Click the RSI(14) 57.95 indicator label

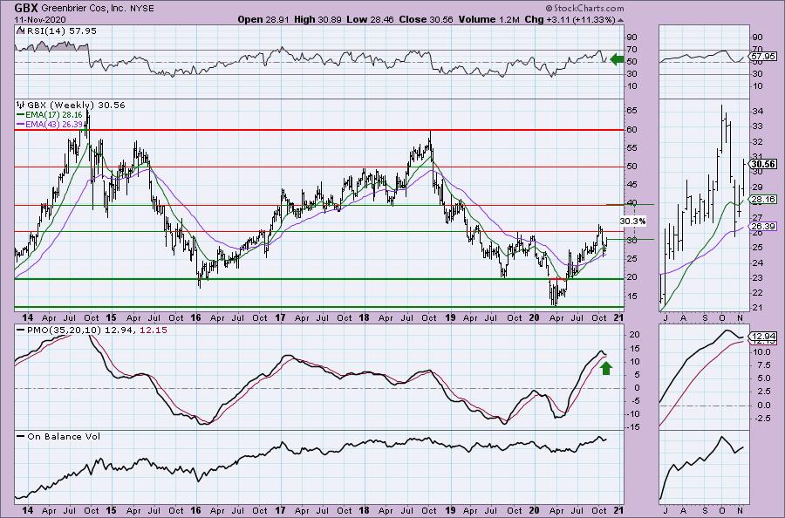(x=60, y=31)
